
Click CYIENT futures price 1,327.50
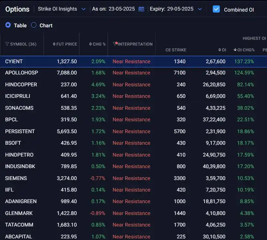tap(67, 62)
